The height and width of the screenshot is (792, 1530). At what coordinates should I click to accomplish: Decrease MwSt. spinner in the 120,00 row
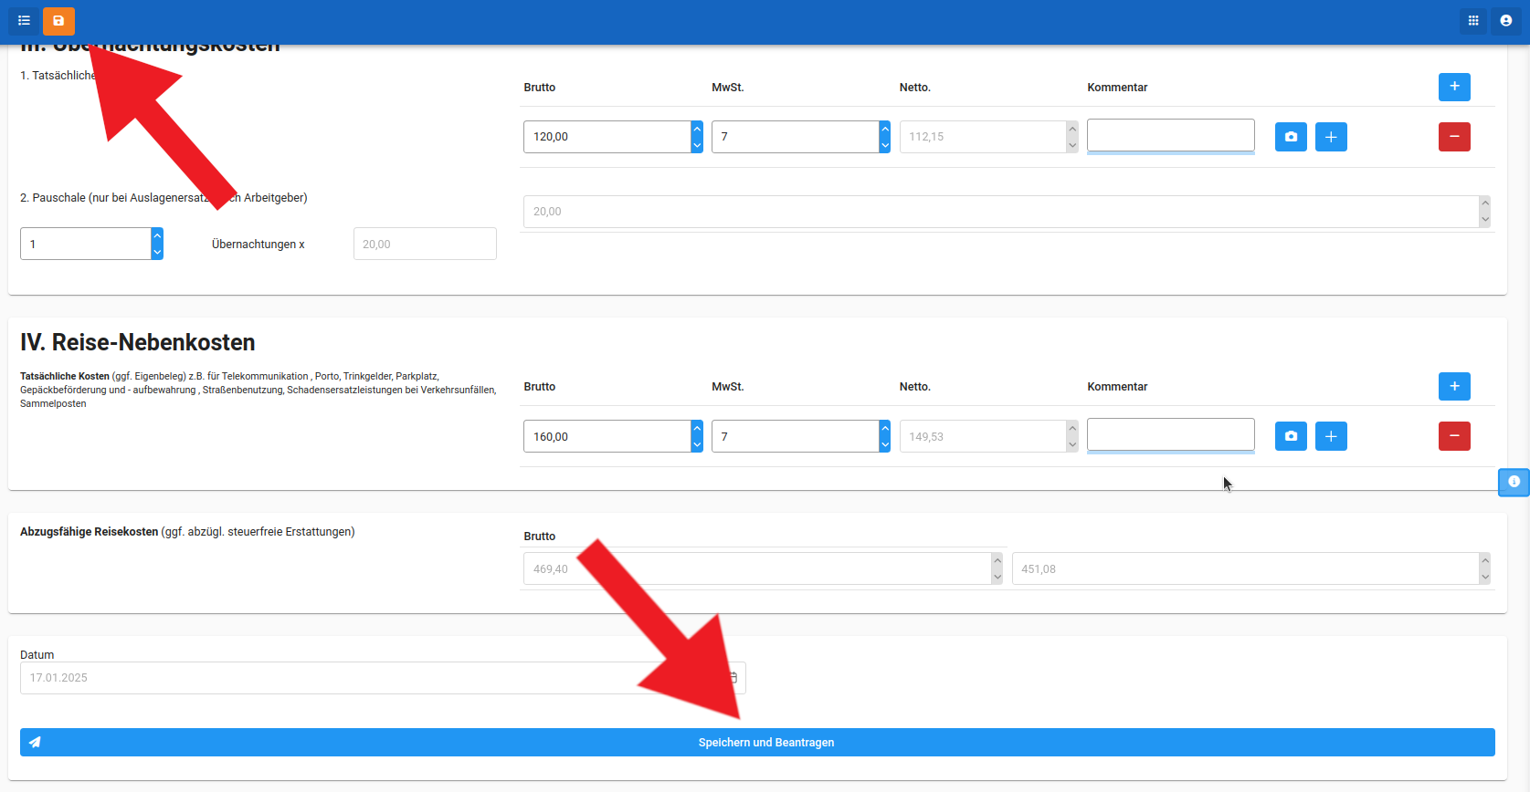[x=885, y=145]
